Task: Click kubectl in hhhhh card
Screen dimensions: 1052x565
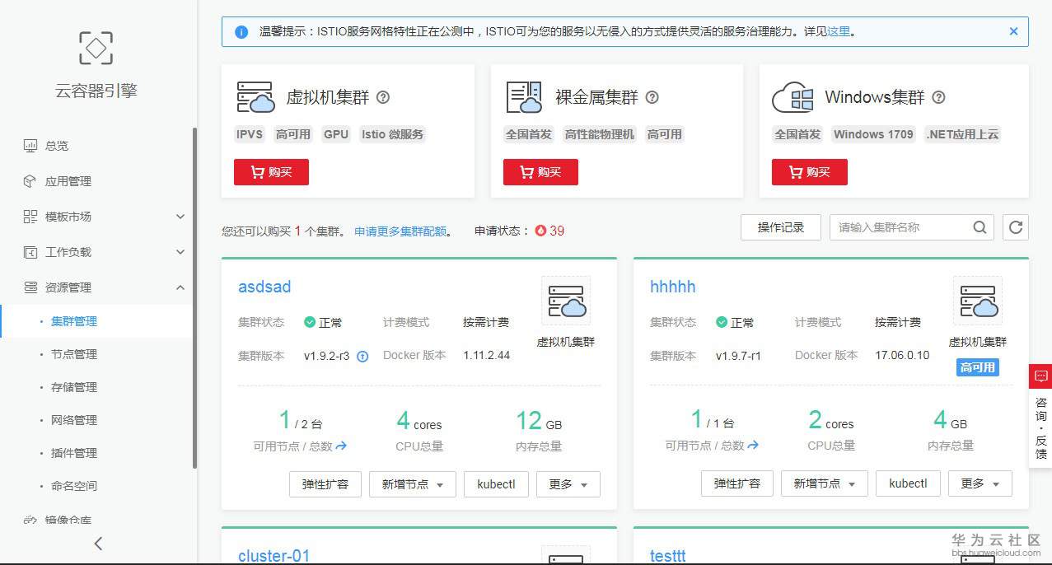Action: tap(908, 484)
